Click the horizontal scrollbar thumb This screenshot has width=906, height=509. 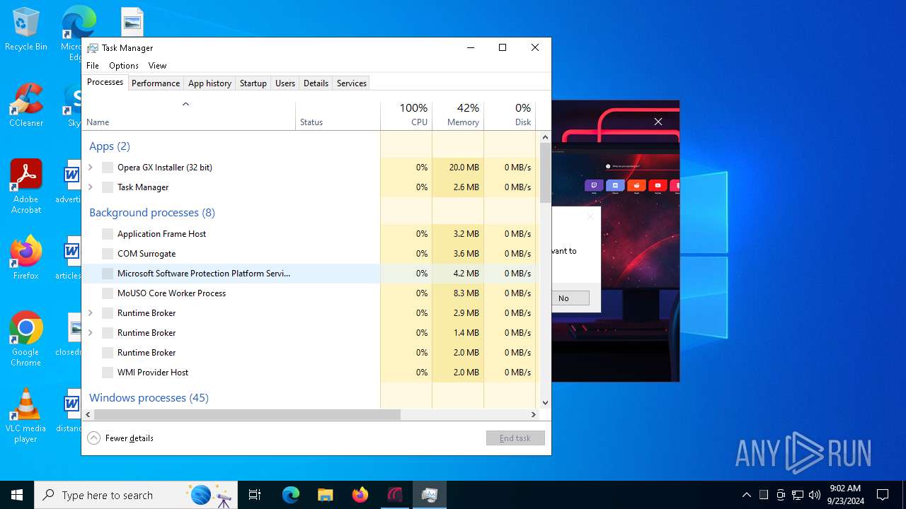pyautogui.click(x=247, y=415)
